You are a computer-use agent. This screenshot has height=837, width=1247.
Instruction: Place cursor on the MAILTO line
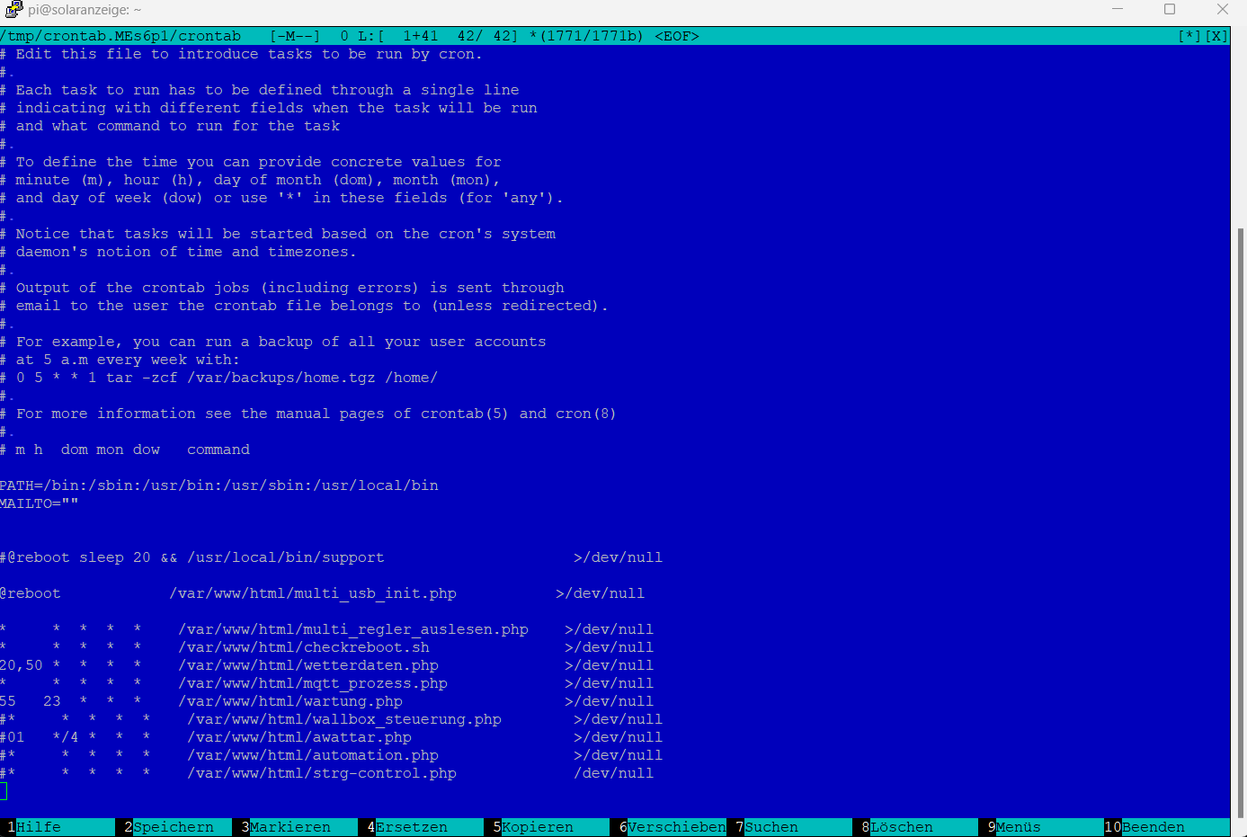click(x=40, y=503)
